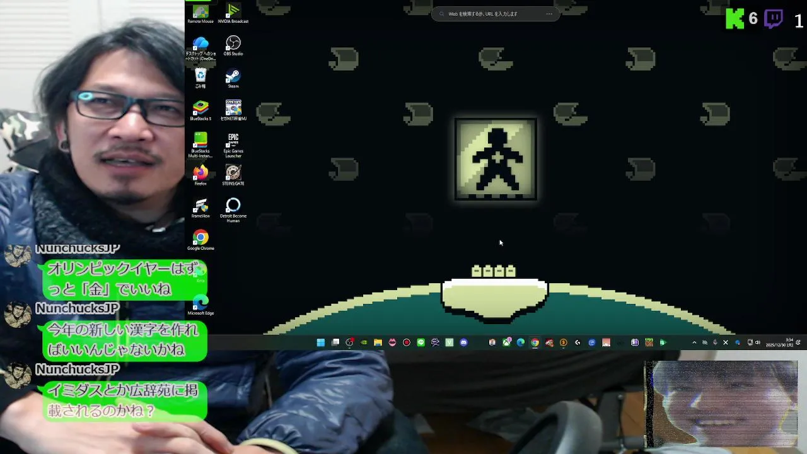Click the red record-circle taskbar icon

pos(407,342)
